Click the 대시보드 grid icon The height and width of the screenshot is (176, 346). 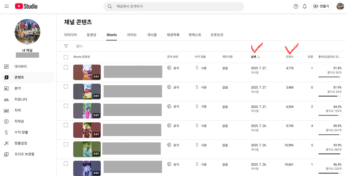click(6, 66)
